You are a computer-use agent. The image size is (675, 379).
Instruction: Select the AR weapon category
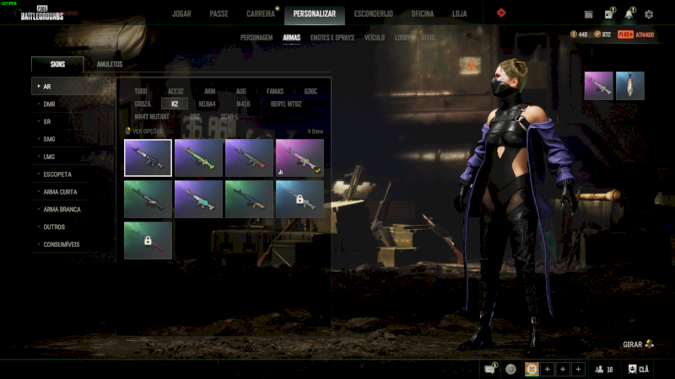point(73,87)
